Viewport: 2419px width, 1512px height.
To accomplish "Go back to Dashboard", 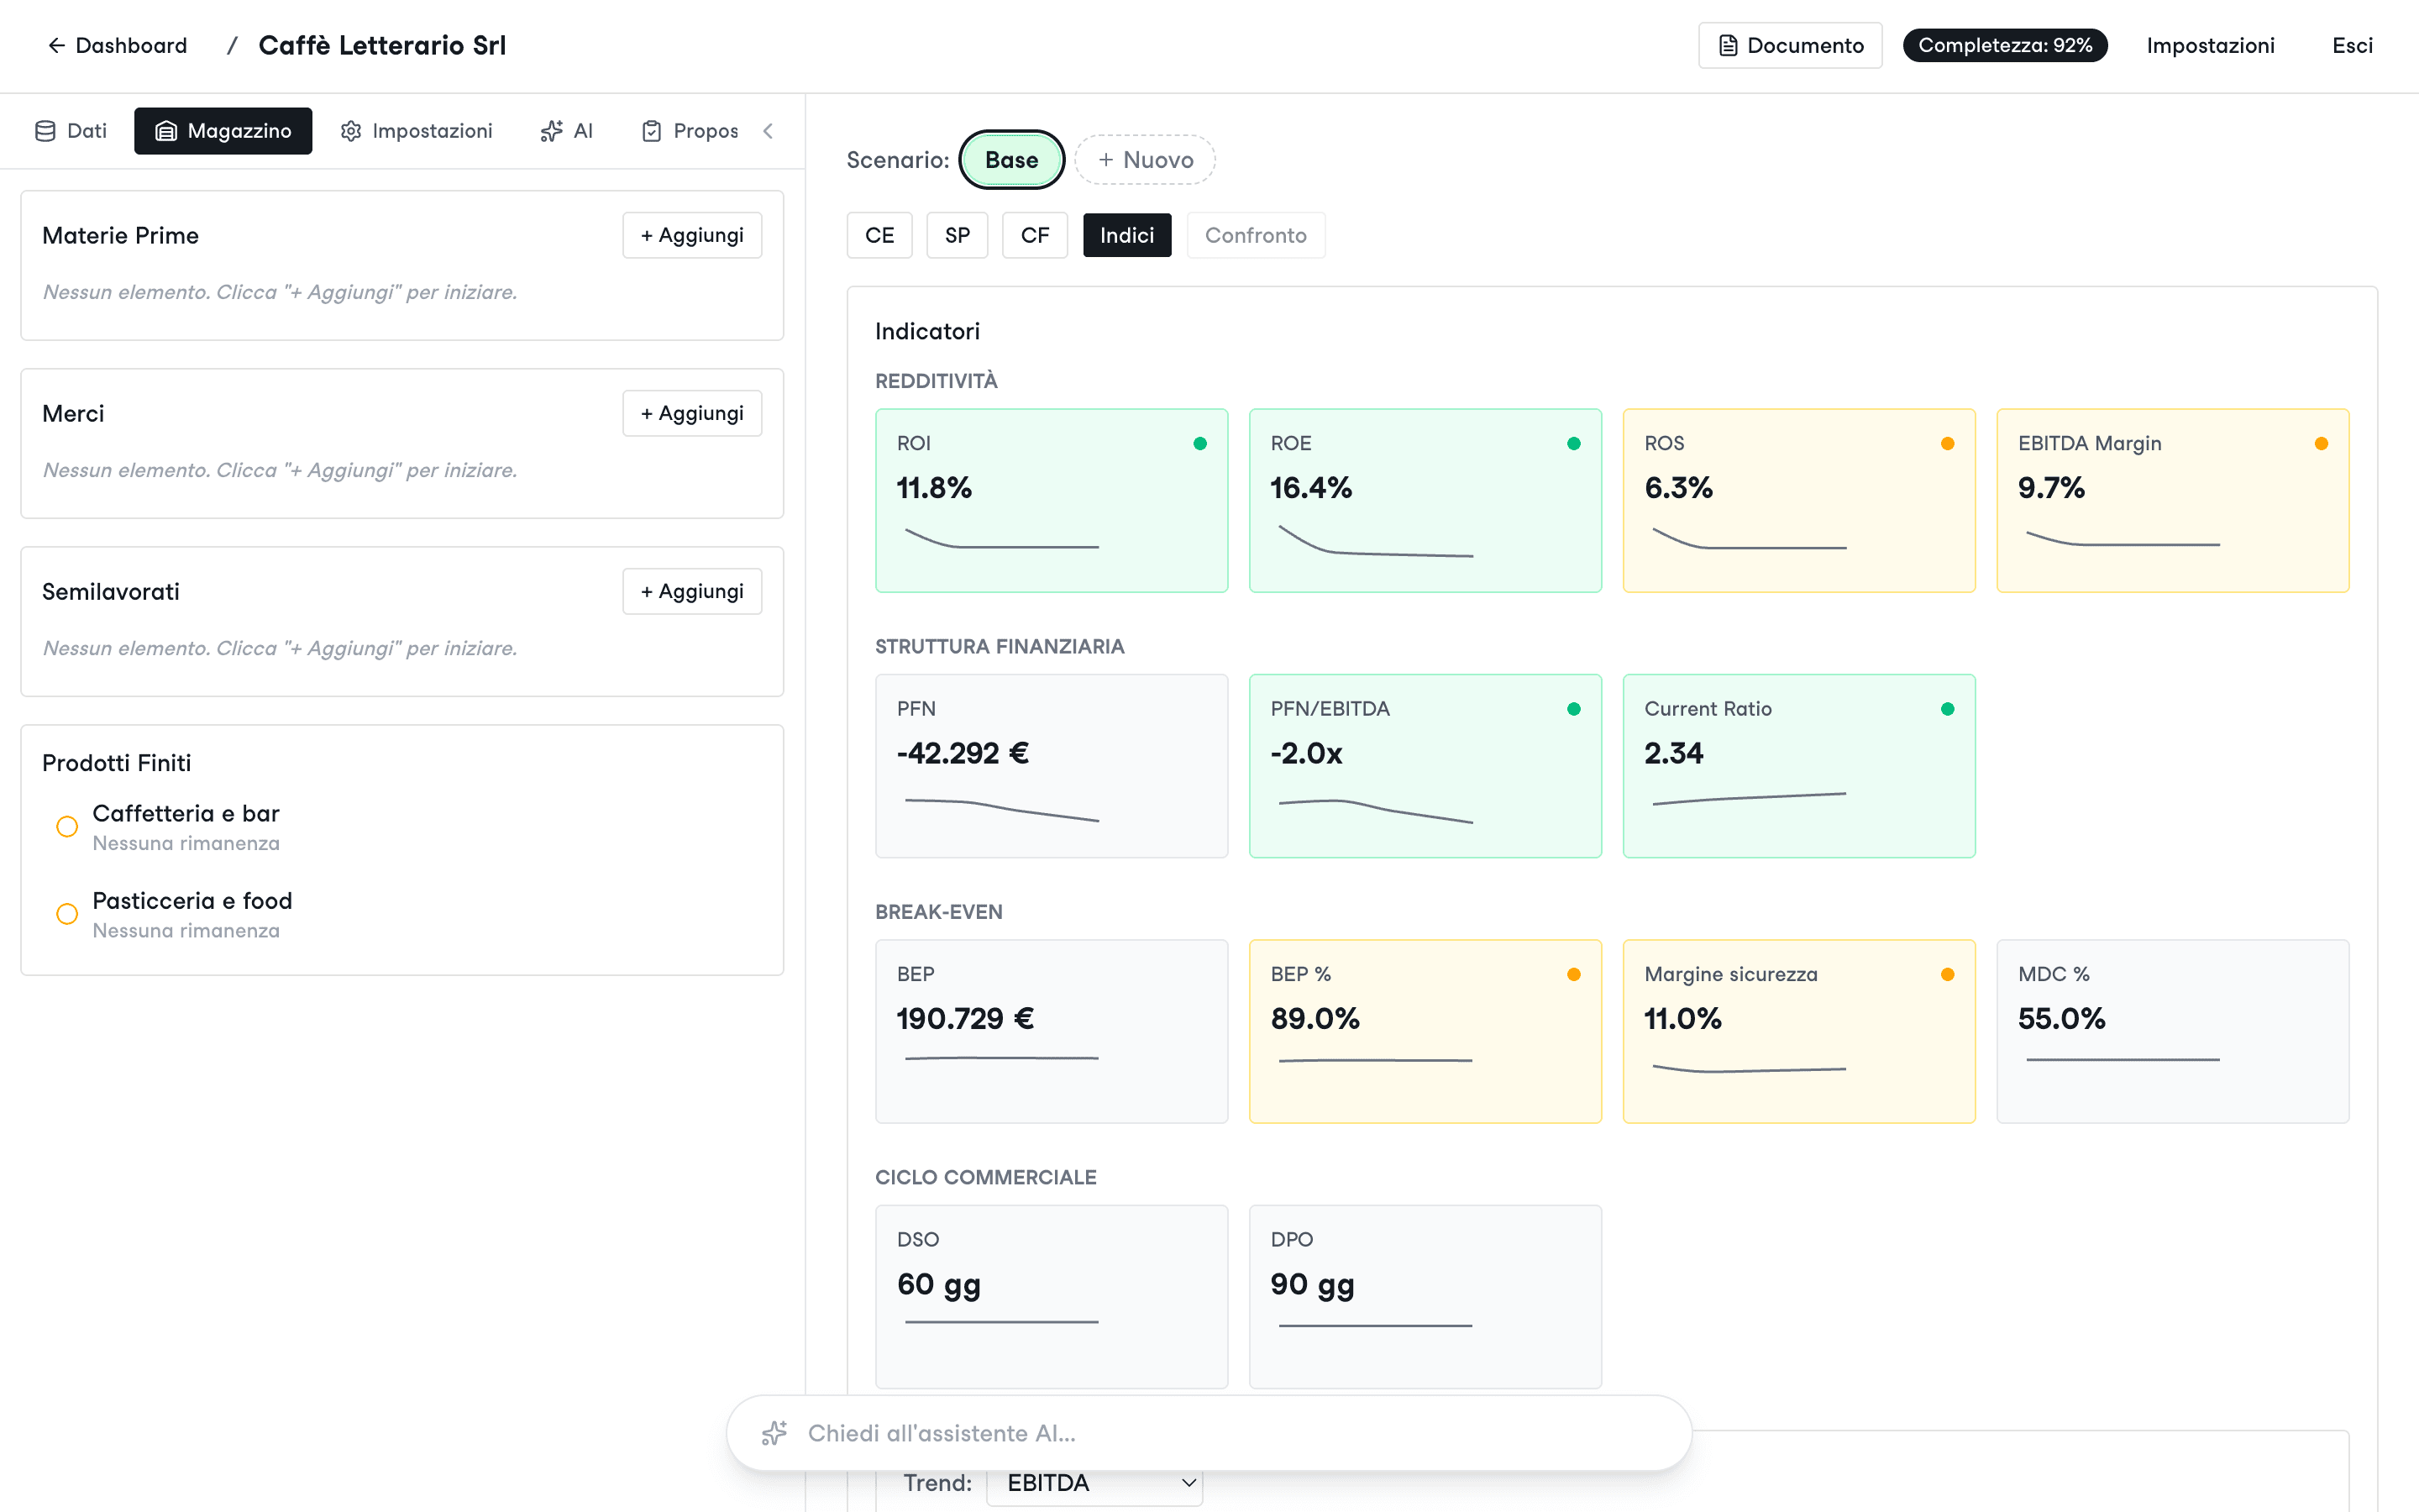I will 117,45.
